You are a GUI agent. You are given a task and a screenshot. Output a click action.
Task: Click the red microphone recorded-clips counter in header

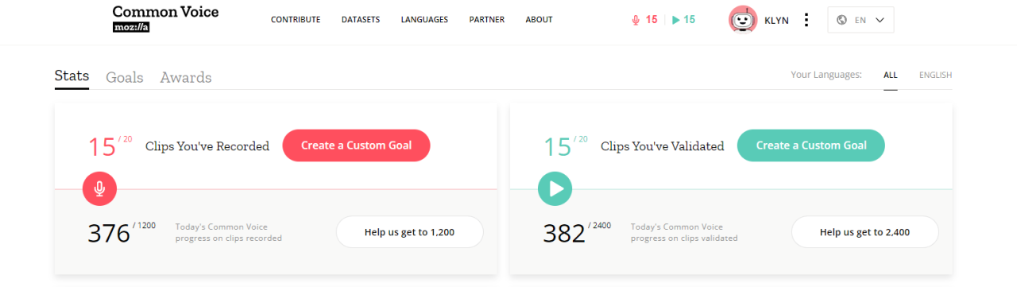point(644,20)
